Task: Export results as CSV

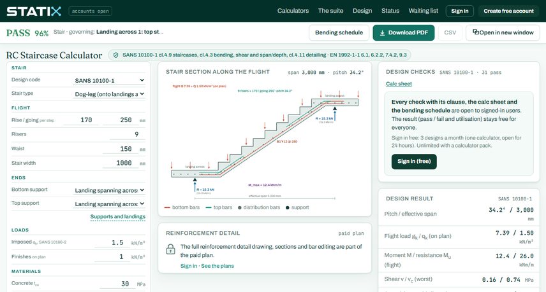Action: pyautogui.click(x=450, y=32)
